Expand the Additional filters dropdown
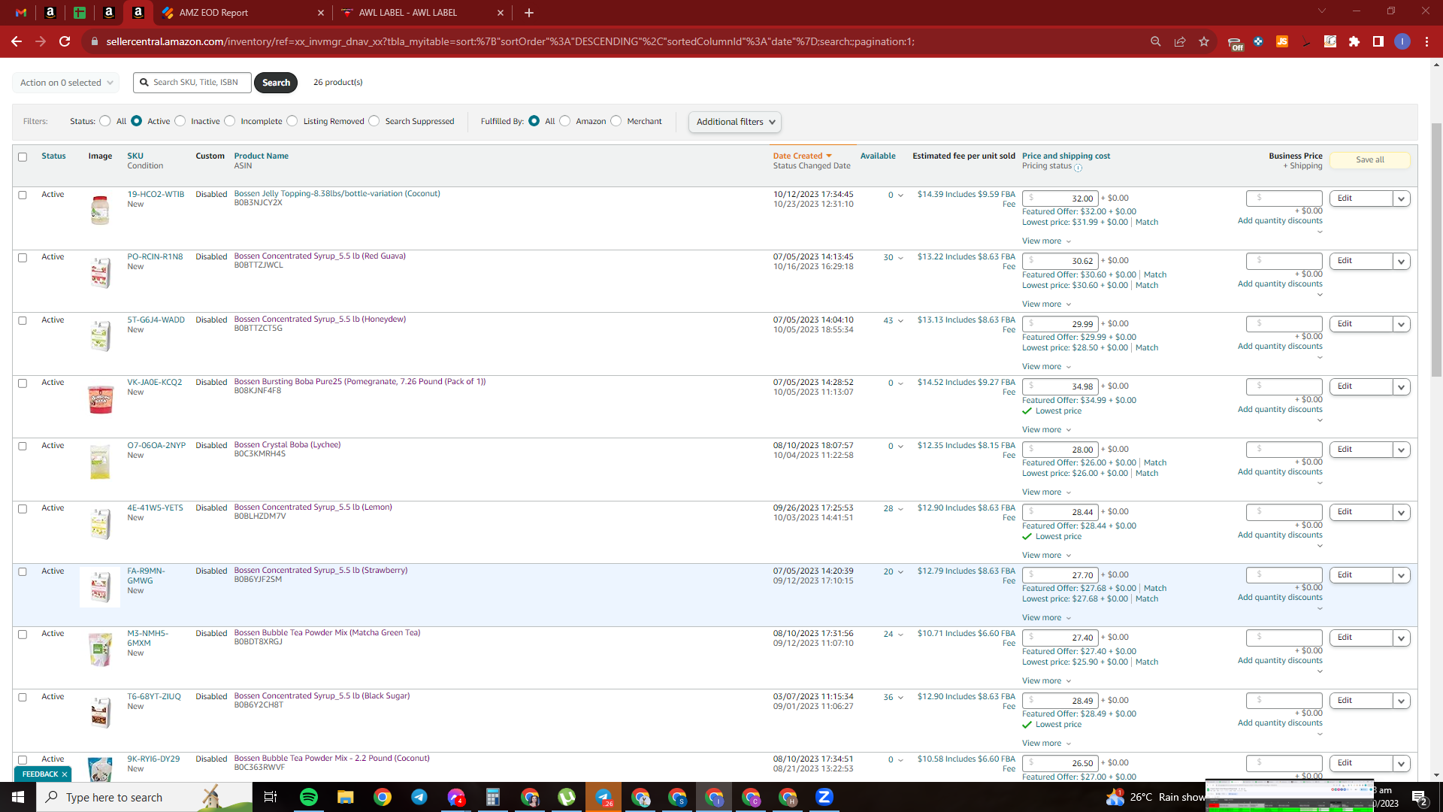Viewport: 1443px width, 812px height. (735, 122)
